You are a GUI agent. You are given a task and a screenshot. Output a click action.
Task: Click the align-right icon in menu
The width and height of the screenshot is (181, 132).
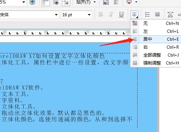[135, 47]
